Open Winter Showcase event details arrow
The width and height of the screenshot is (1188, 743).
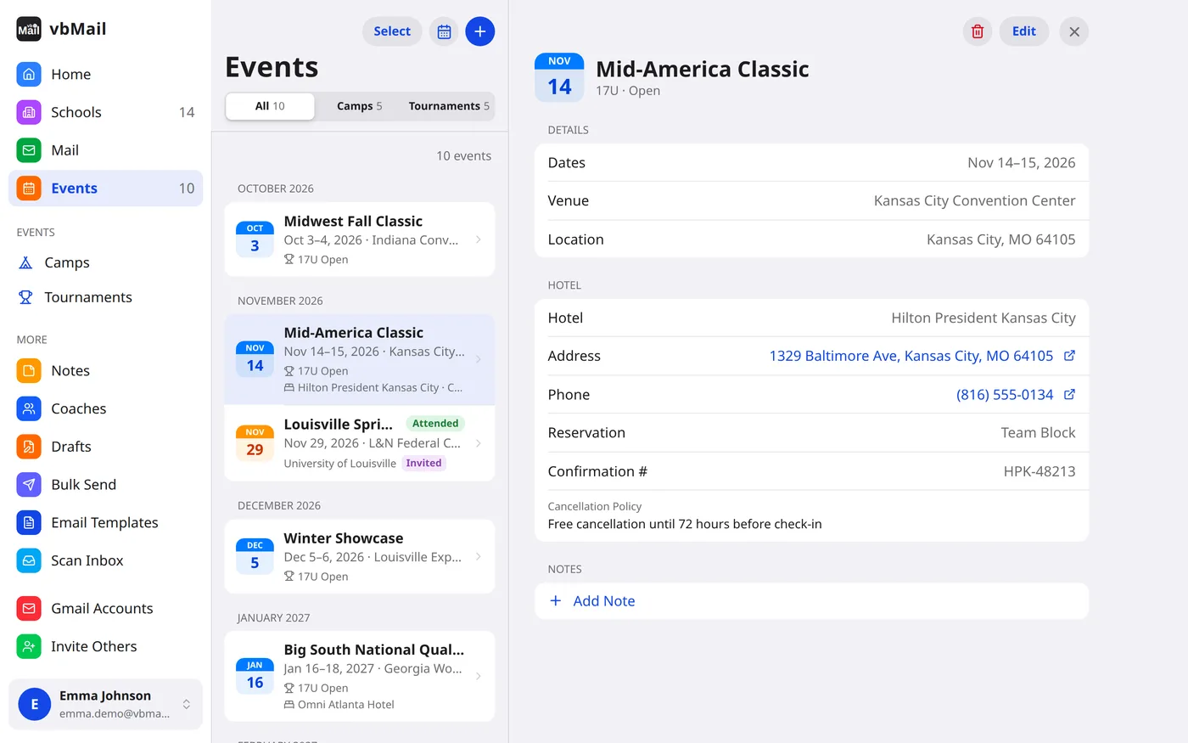(x=479, y=556)
